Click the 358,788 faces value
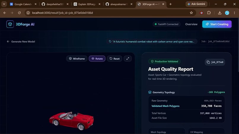The width and height of the screenshot is (239, 134). 211,106
